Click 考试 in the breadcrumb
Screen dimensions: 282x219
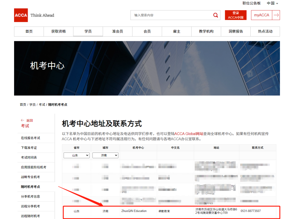pos(42,105)
